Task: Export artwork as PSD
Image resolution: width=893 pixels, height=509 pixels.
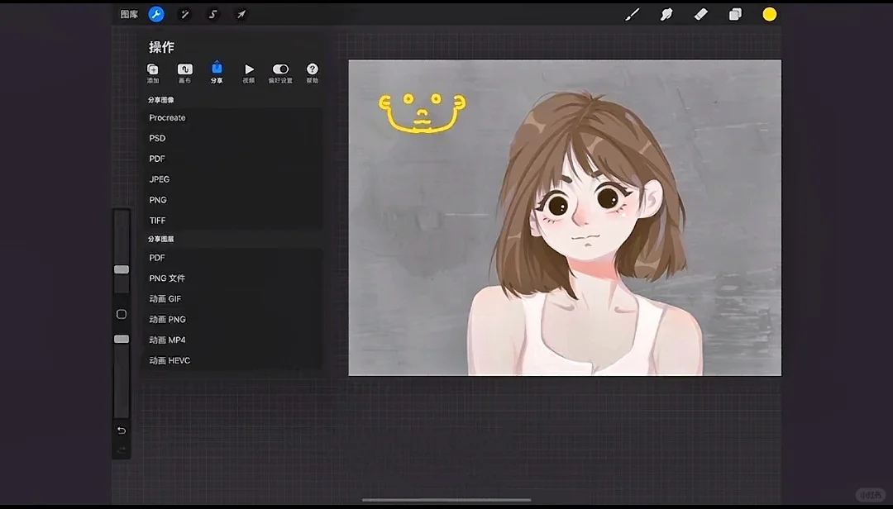Action: pyautogui.click(x=157, y=138)
